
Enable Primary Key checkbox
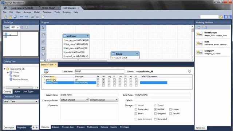[136, 109]
